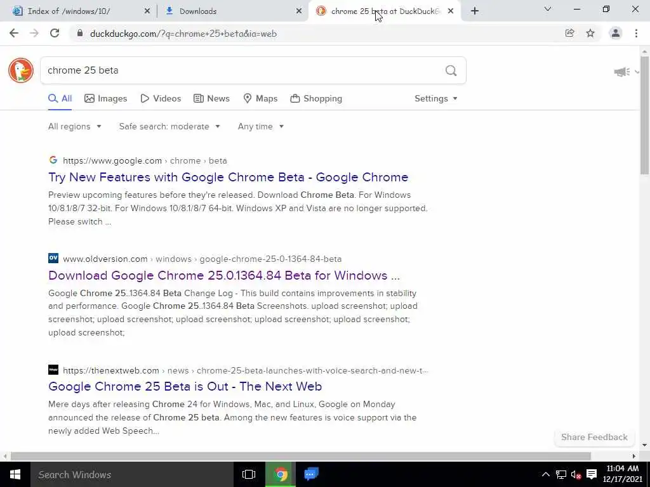Screen dimensions: 650x487
Task: Open a new tab with the plus button
Action: pyautogui.click(x=475, y=11)
